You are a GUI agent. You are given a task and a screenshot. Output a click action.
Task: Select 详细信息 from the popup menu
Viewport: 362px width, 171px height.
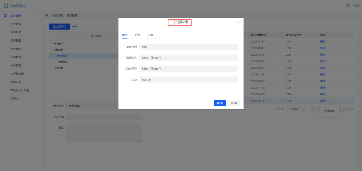point(329,110)
